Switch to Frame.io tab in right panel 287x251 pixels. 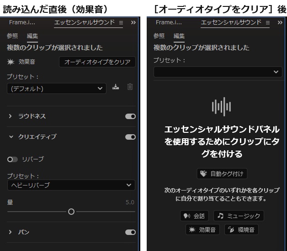click(169, 22)
